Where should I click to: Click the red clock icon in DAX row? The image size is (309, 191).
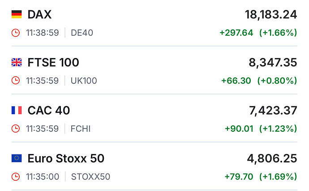(x=16, y=33)
